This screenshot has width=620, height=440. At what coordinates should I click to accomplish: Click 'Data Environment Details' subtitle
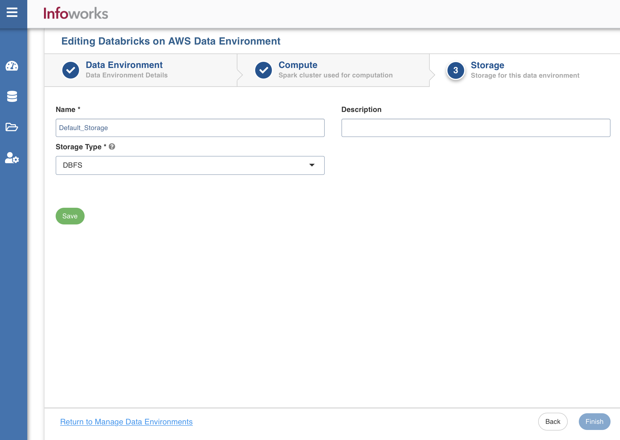click(x=127, y=75)
